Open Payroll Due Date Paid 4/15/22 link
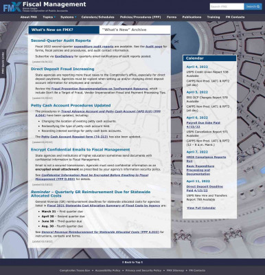 (203, 124)
